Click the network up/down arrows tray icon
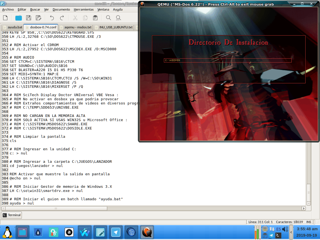This screenshot has width=320, height=240. pos(272,229)
